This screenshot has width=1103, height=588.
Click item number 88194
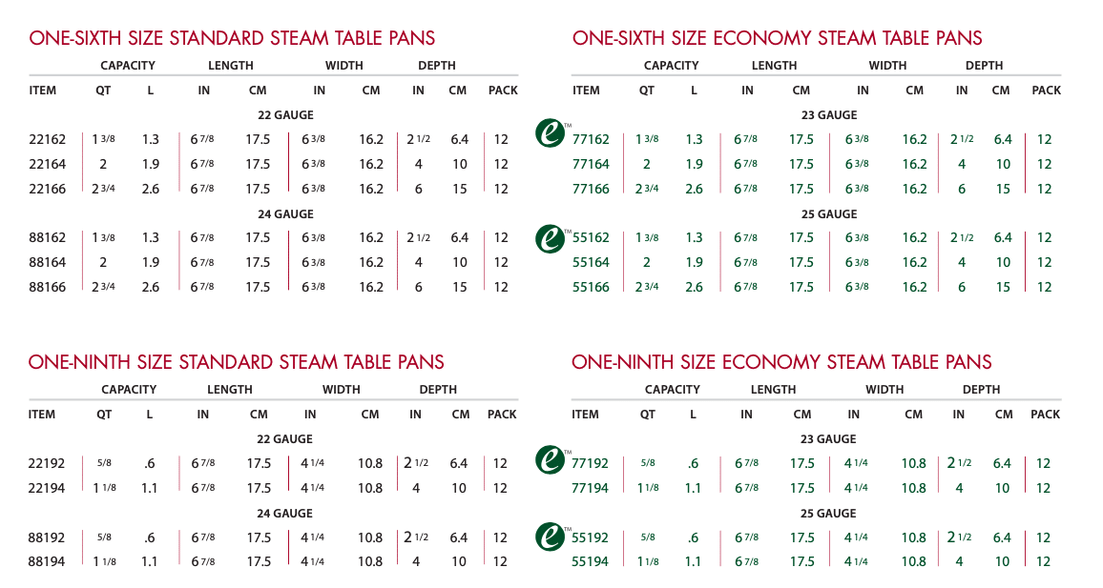48,562
